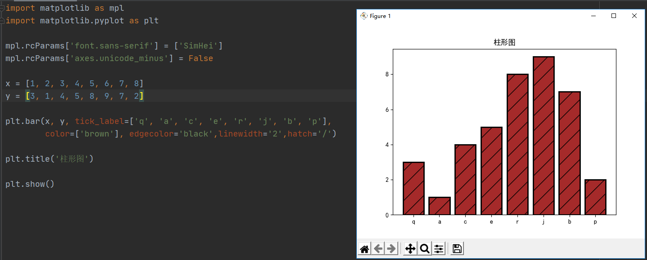Click the tallest bar labeled j
This screenshot has width=647, height=260.
coord(544,136)
